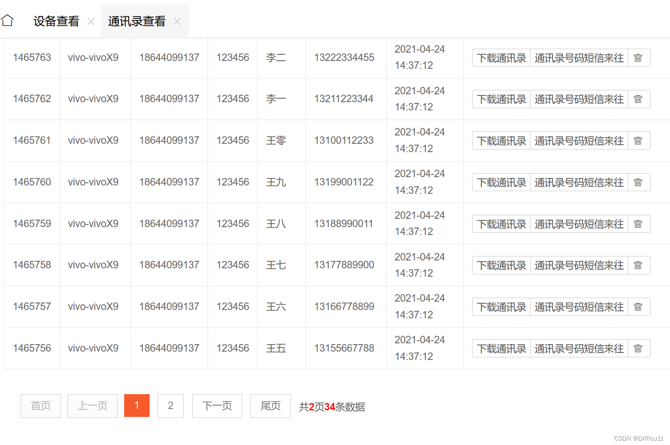The width and height of the screenshot is (670, 445).
Task: Delete the contact record for 李二
Action: 638,58
